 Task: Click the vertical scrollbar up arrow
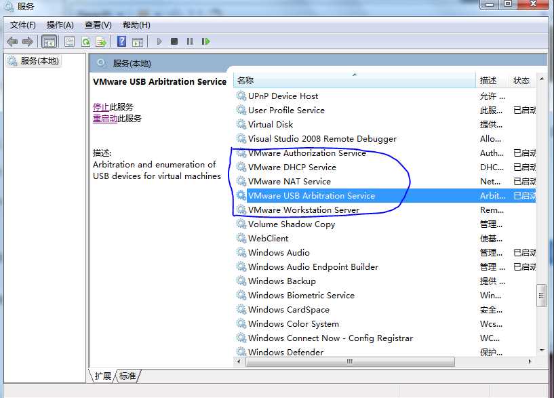(x=542, y=79)
